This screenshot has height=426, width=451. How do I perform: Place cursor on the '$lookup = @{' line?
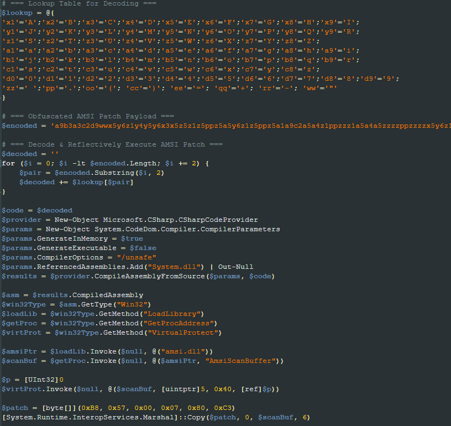pyautogui.click(x=28, y=13)
